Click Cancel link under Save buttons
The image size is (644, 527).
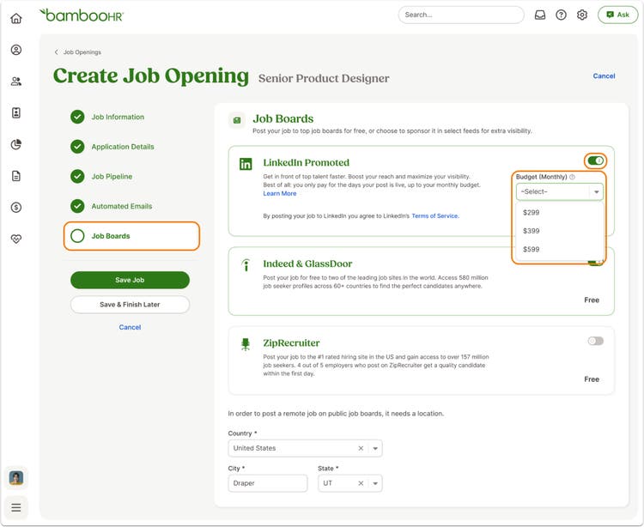tap(130, 327)
